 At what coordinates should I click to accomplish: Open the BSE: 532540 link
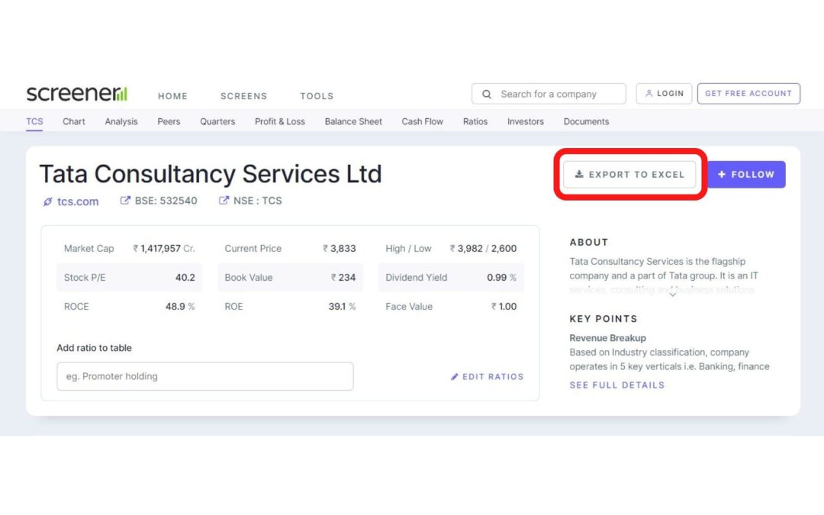[166, 201]
